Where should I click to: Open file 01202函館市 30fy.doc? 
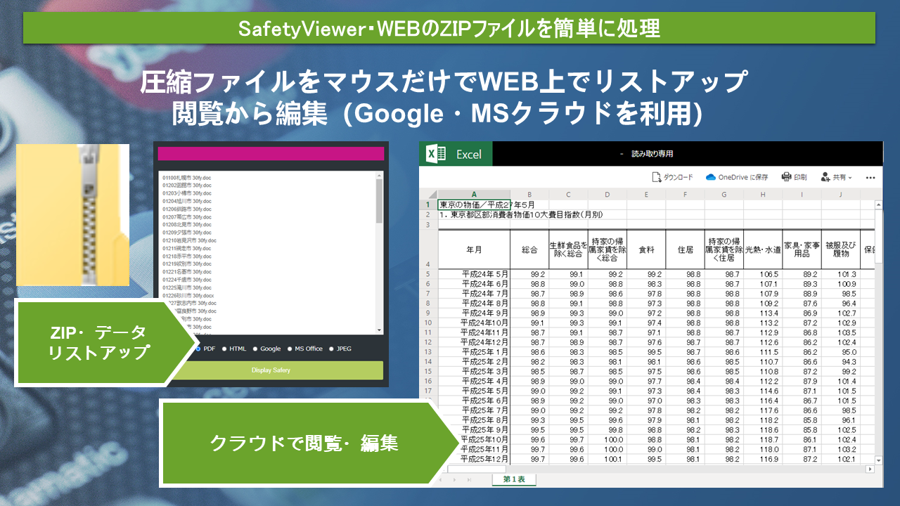[x=186, y=186]
